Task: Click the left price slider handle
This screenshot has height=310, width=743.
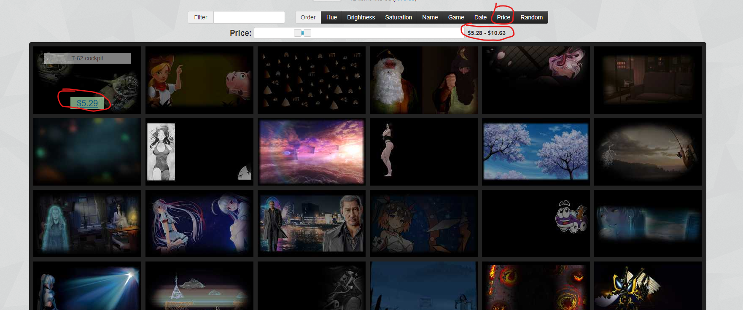Action: pos(298,33)
